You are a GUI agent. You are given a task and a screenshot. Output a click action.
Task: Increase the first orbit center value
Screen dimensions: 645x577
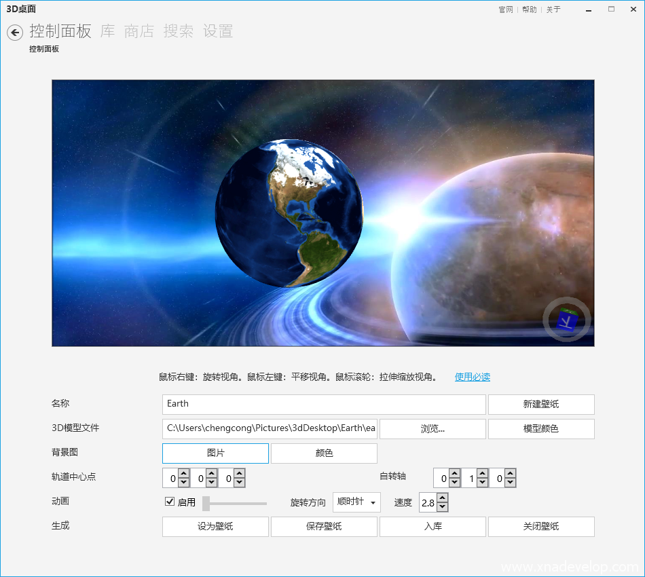click(183, 474)
